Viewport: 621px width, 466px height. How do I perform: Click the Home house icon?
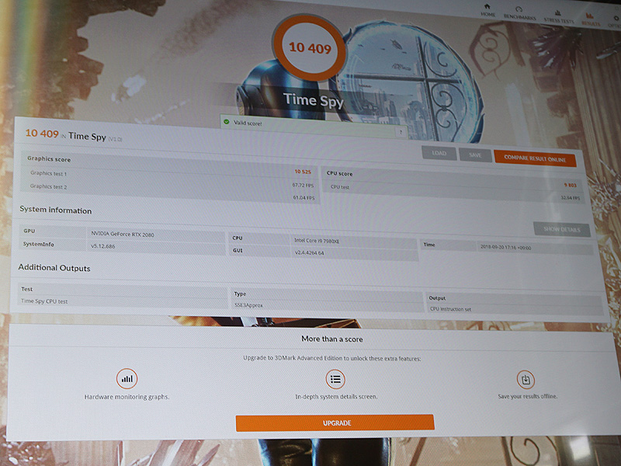487,6
